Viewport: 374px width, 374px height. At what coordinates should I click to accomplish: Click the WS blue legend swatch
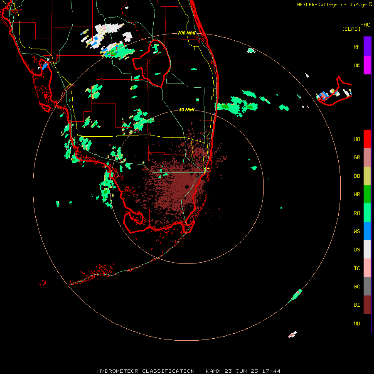[367, 231]
